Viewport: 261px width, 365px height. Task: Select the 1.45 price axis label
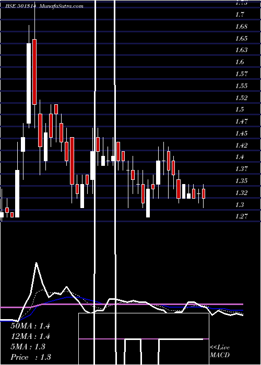pyautogui.click(x=241, y=133)
